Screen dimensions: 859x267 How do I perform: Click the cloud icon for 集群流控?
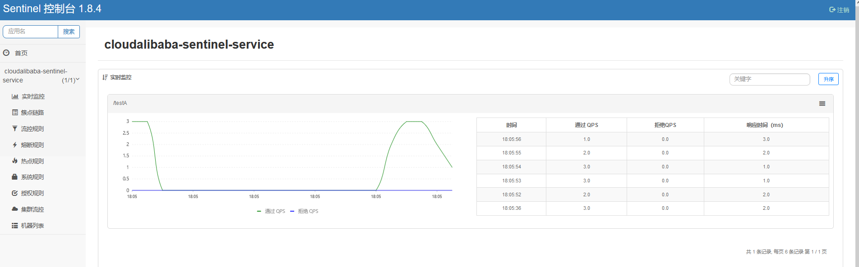tap(15, 209)
